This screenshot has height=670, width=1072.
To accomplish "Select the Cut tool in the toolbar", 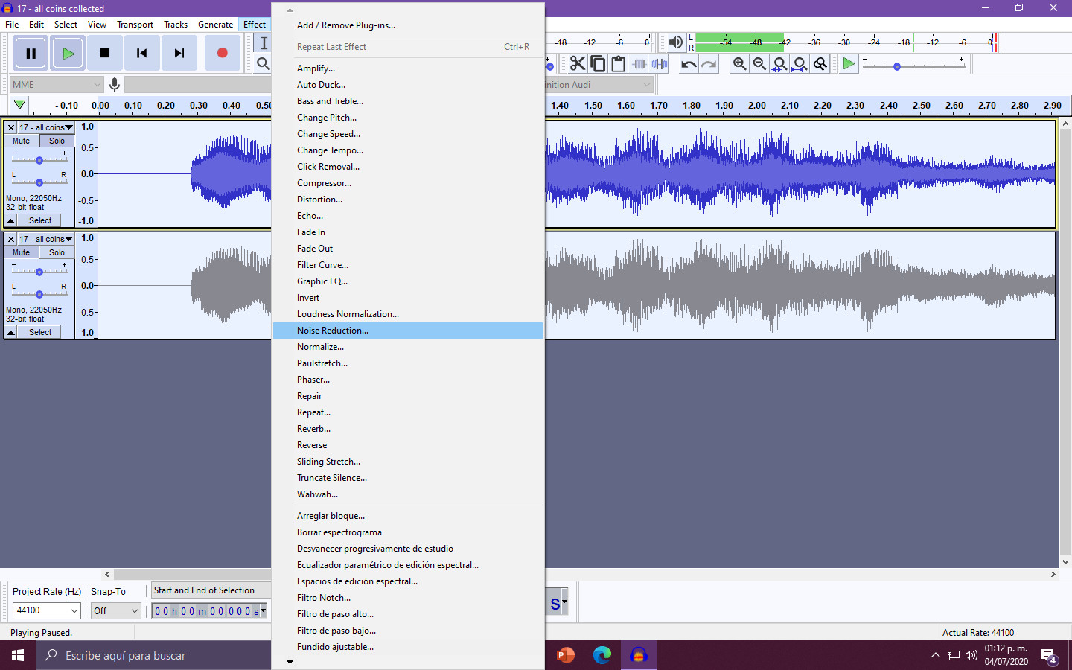I will tap(578, 64).
